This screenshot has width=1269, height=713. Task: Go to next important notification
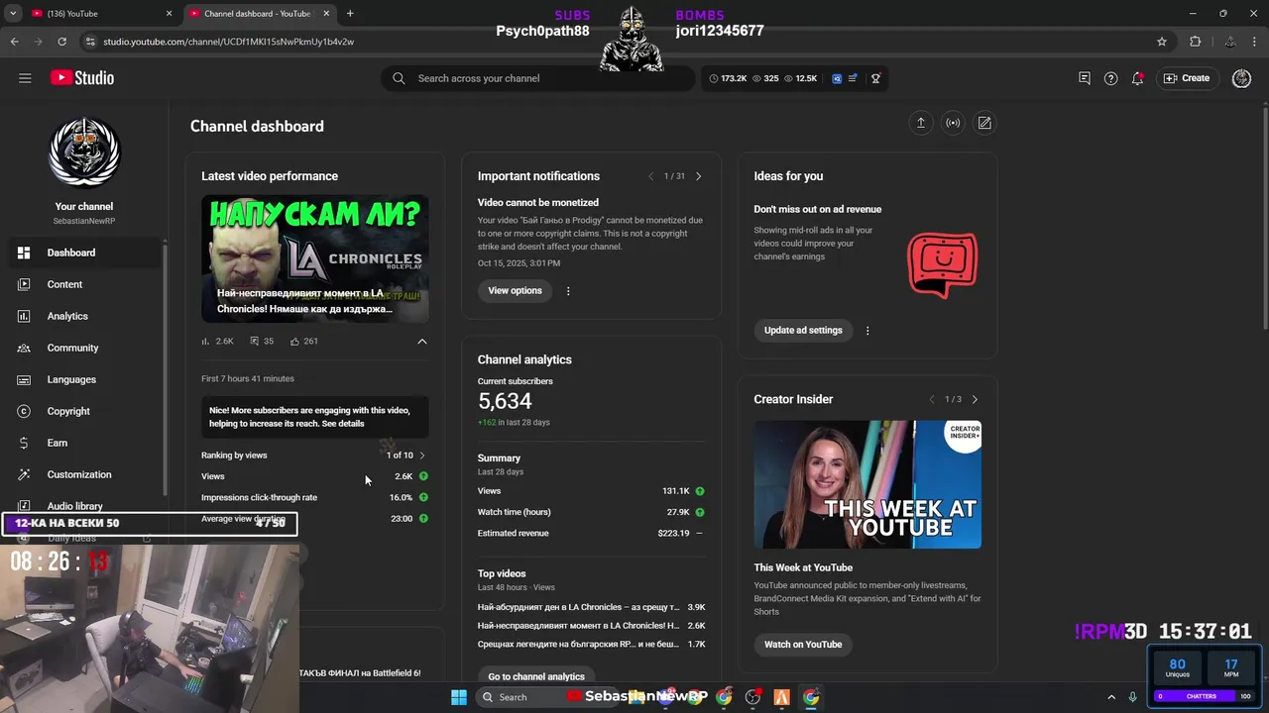[698, 176]
